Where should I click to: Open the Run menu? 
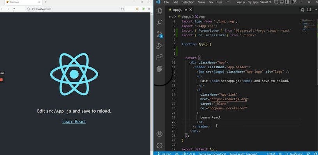(x=219, y=2)
